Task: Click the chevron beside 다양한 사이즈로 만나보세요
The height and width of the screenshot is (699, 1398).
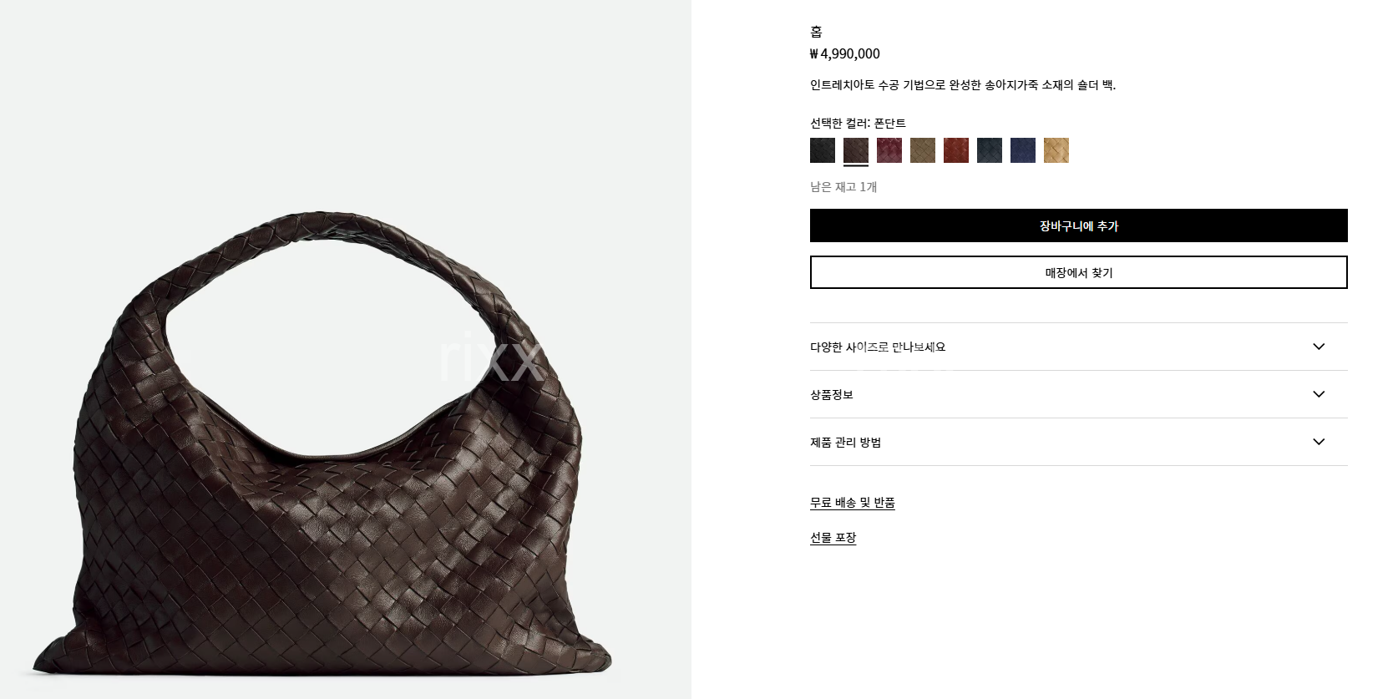Action: click(x=1319, y=347)
